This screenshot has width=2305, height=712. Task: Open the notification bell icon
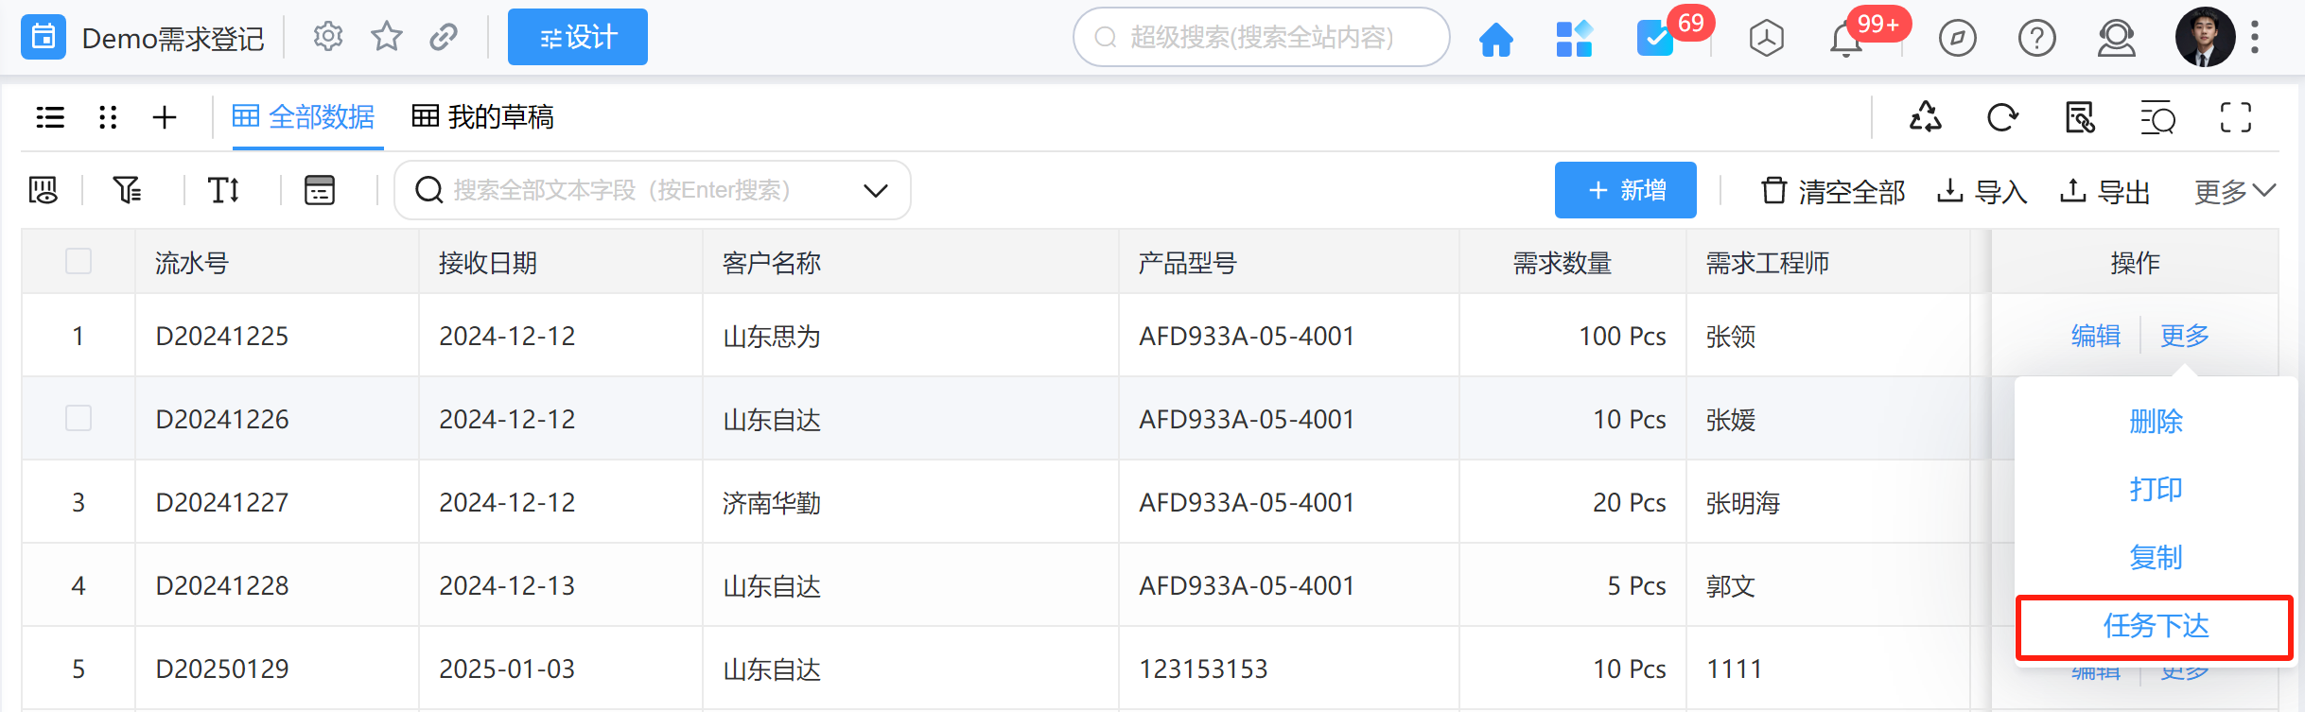(1845, 40)
